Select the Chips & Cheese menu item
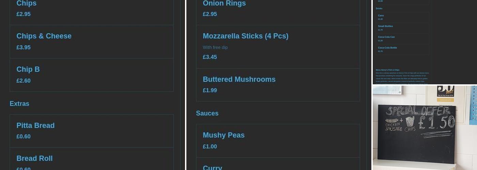This screenshot has width=477, height=170. pyautogui.click(x=44, y=36)
